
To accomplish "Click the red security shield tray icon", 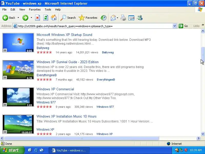I will 186,150.
